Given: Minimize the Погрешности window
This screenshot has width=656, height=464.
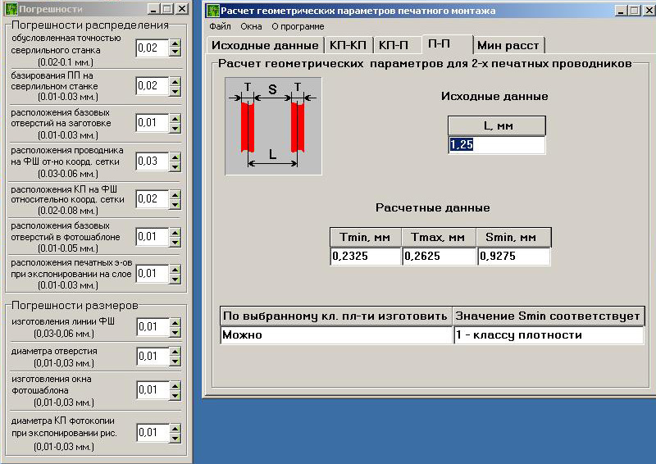Looking at the screenshot, I should point(152,9).
